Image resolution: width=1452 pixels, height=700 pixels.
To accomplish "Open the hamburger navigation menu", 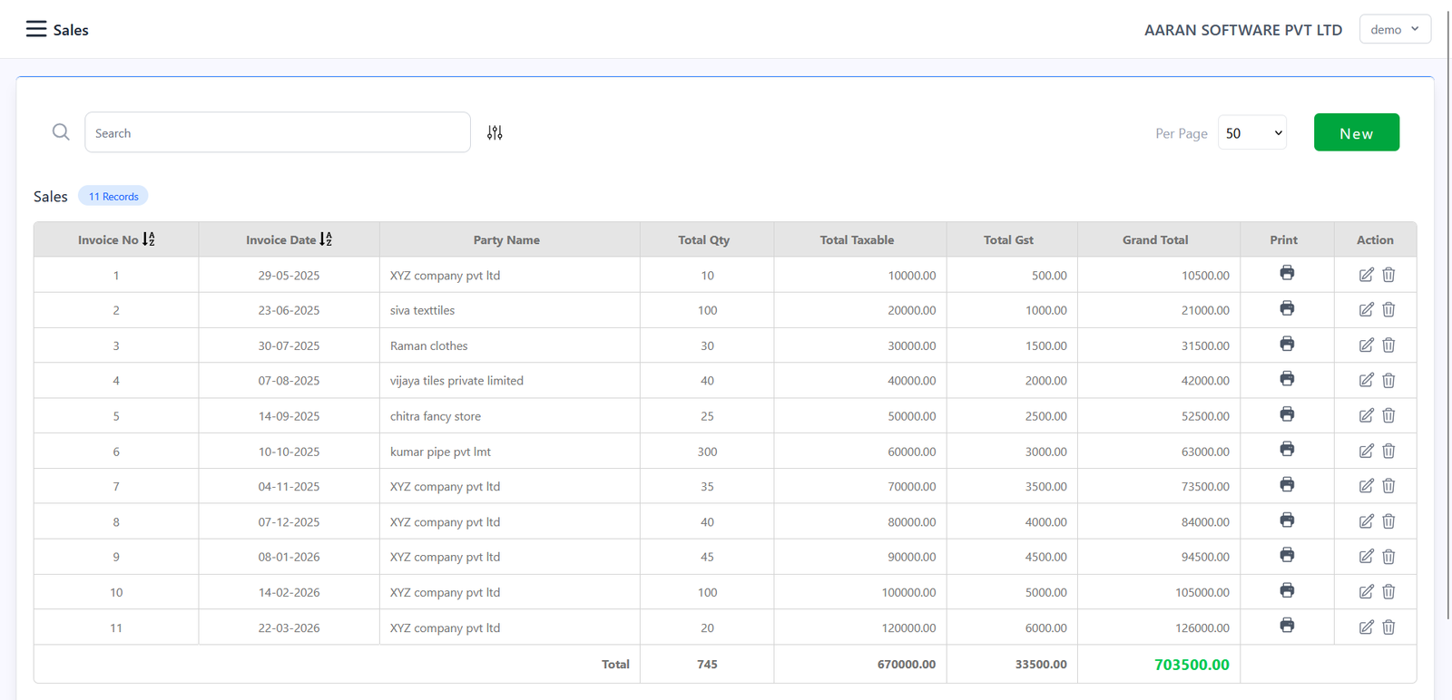I will [x=35, y=29].
